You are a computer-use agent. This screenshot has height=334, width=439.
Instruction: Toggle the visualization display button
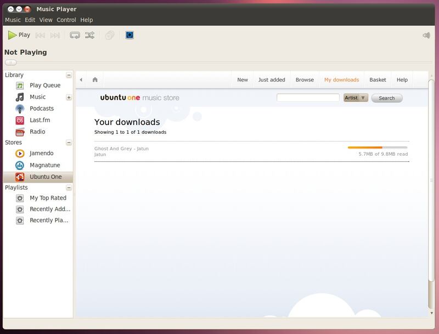[x=130, y=35]
